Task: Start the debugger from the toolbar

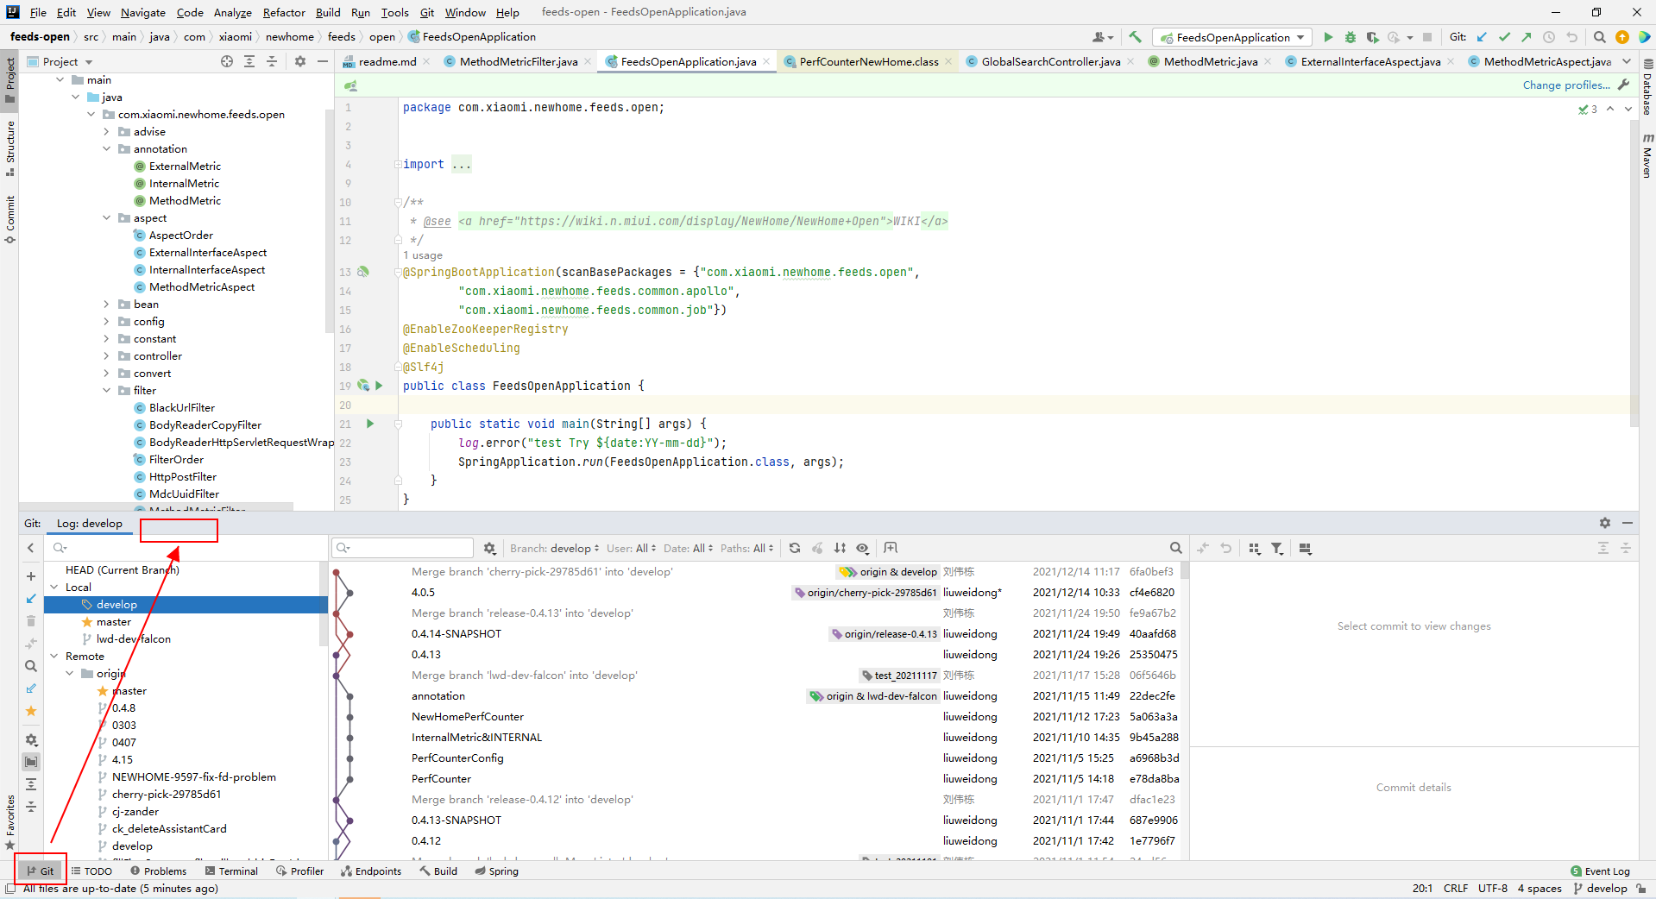Action: 1350,37
